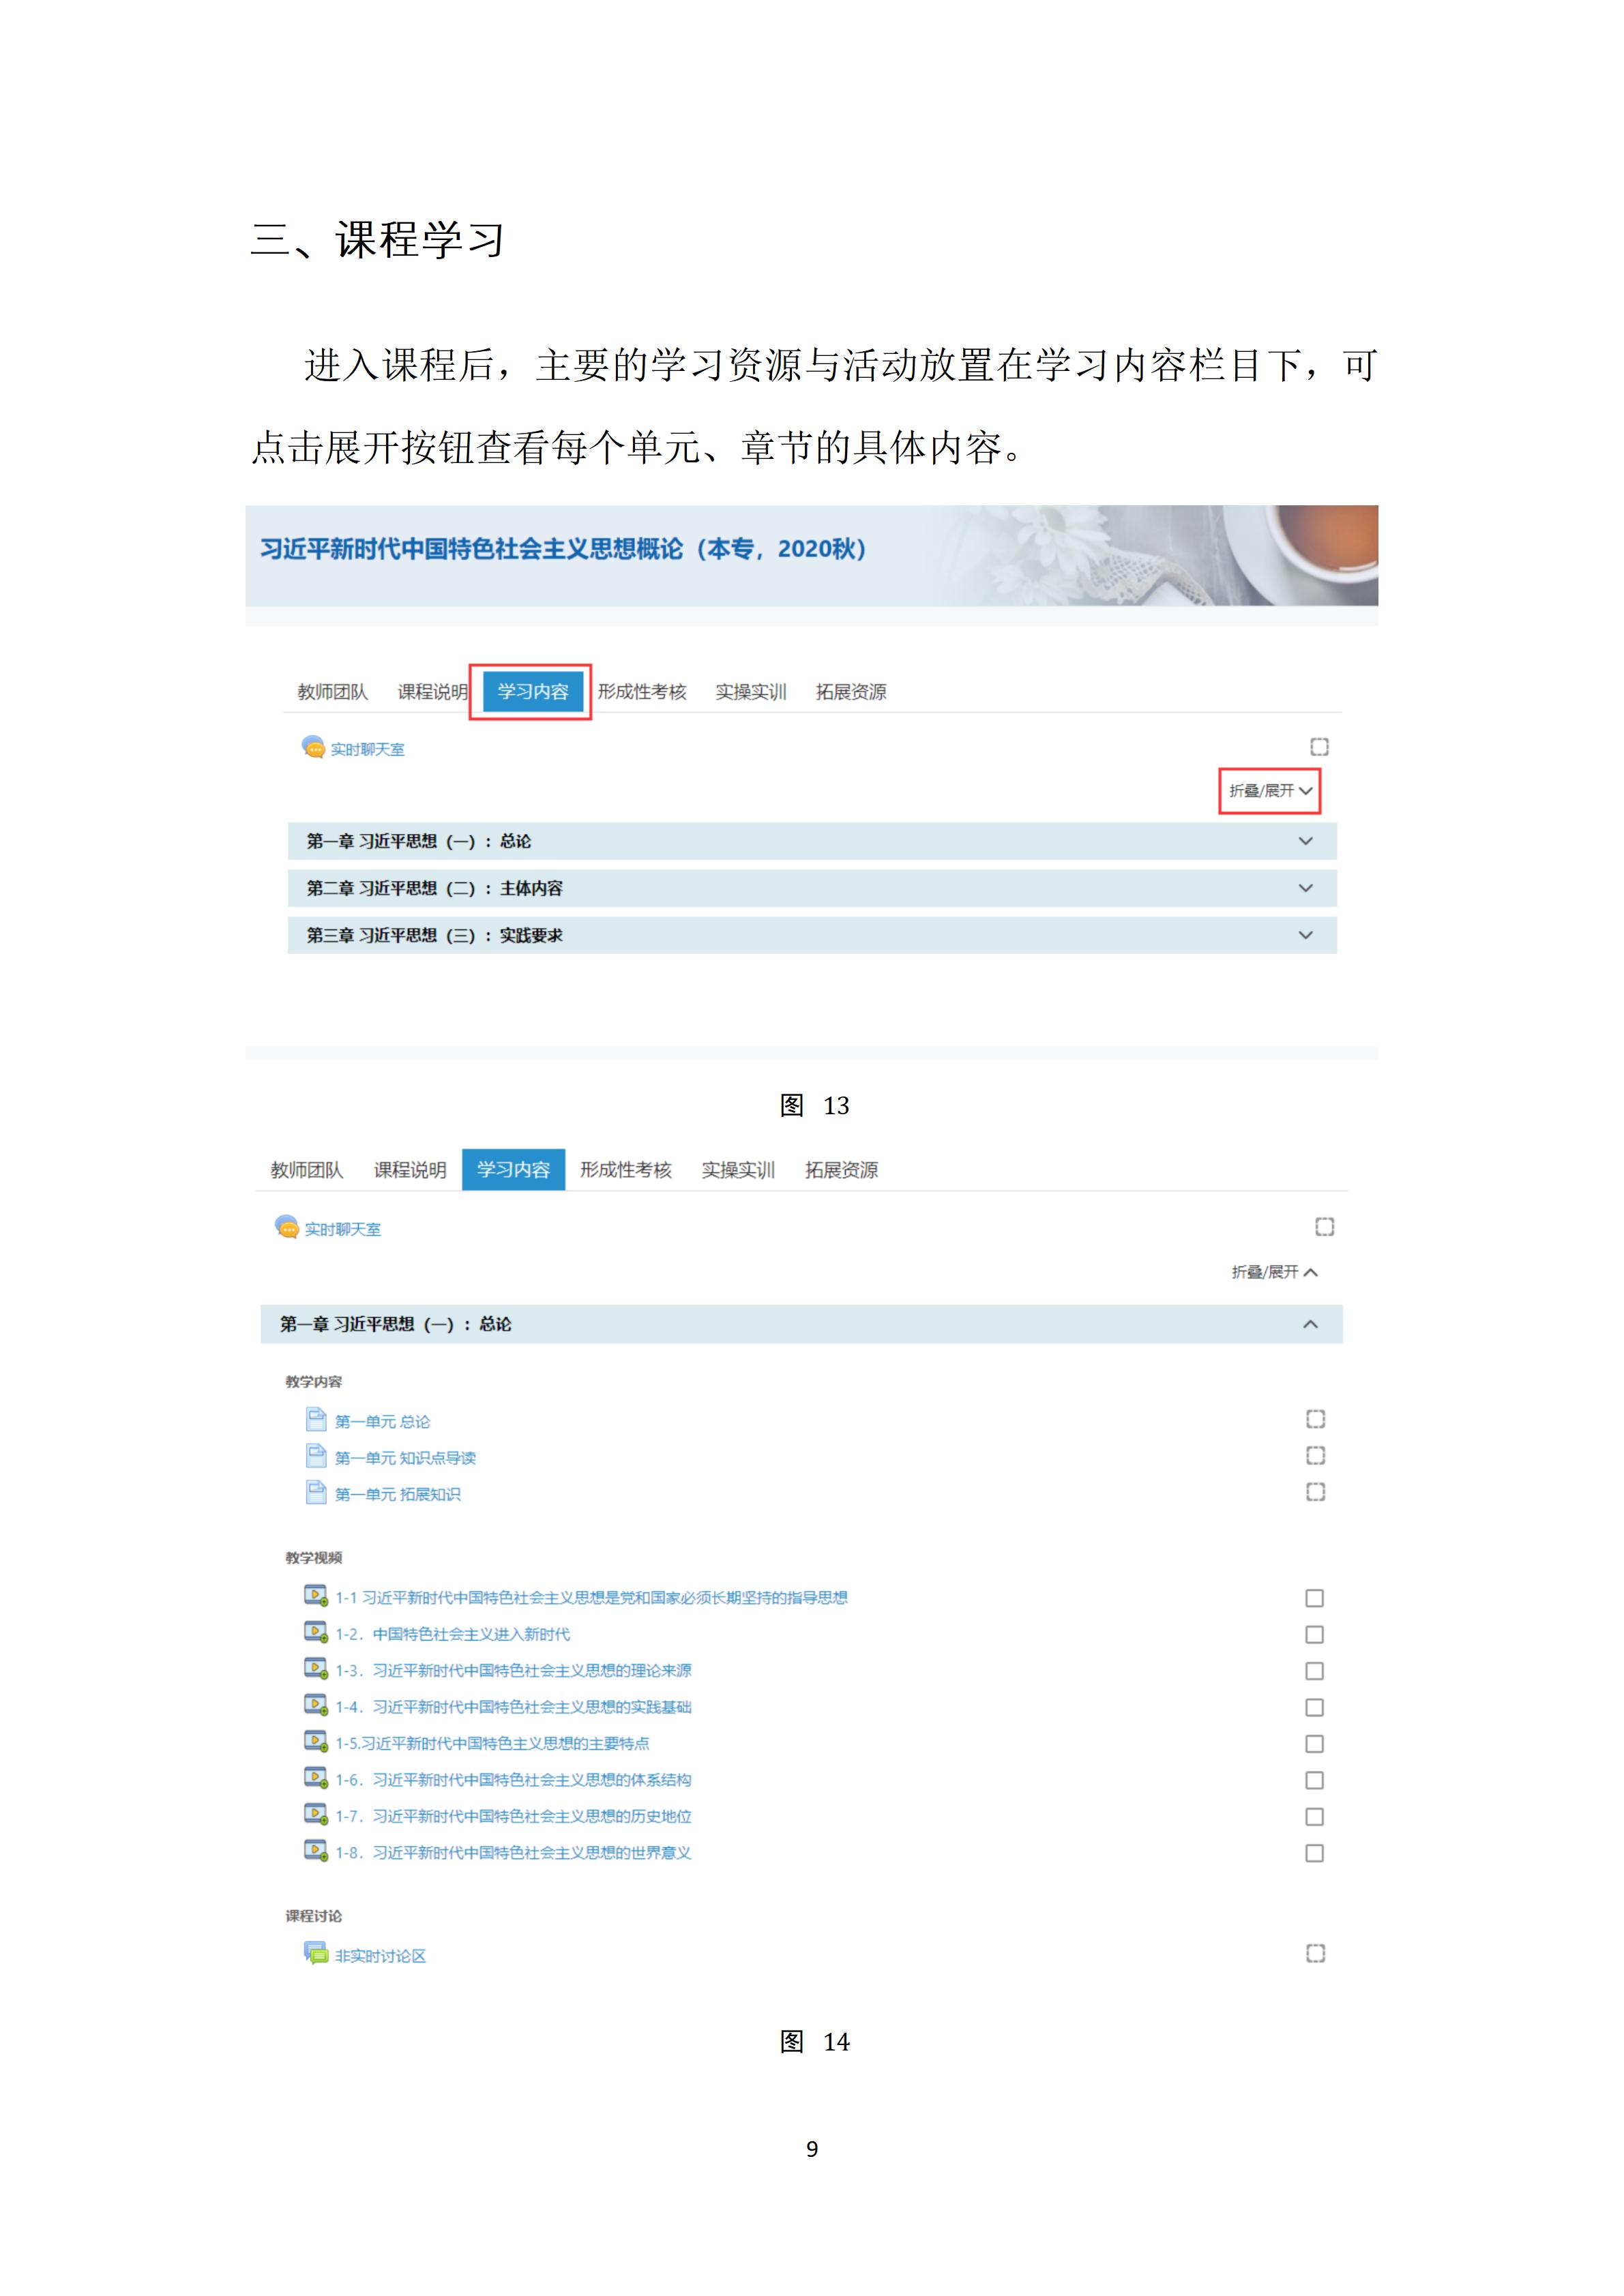Select 形成性考核 tab in figure 13
Image resolution: width=1624 pixels, height=2296 pixels.
[642, 692]
